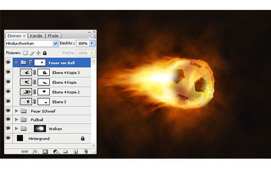Image resolution: width=271 pixels, height=192 pixels.
Task: Click mask link of Ebene 4 Kopie 3
Action: click(x=35, y=72)
